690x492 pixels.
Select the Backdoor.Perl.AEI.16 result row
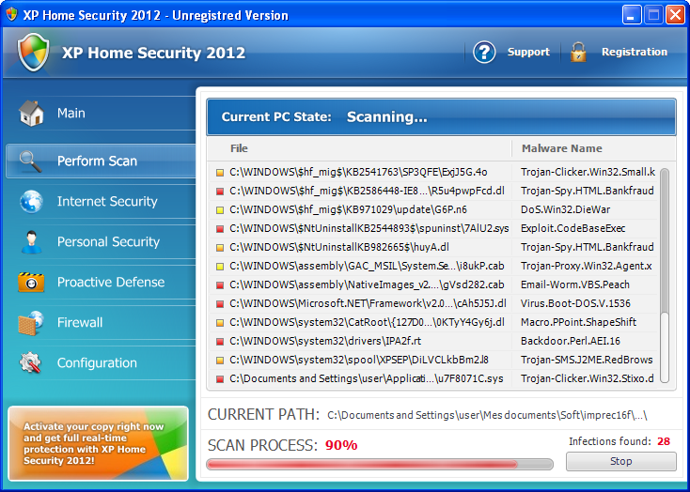(x=376, y=341)
